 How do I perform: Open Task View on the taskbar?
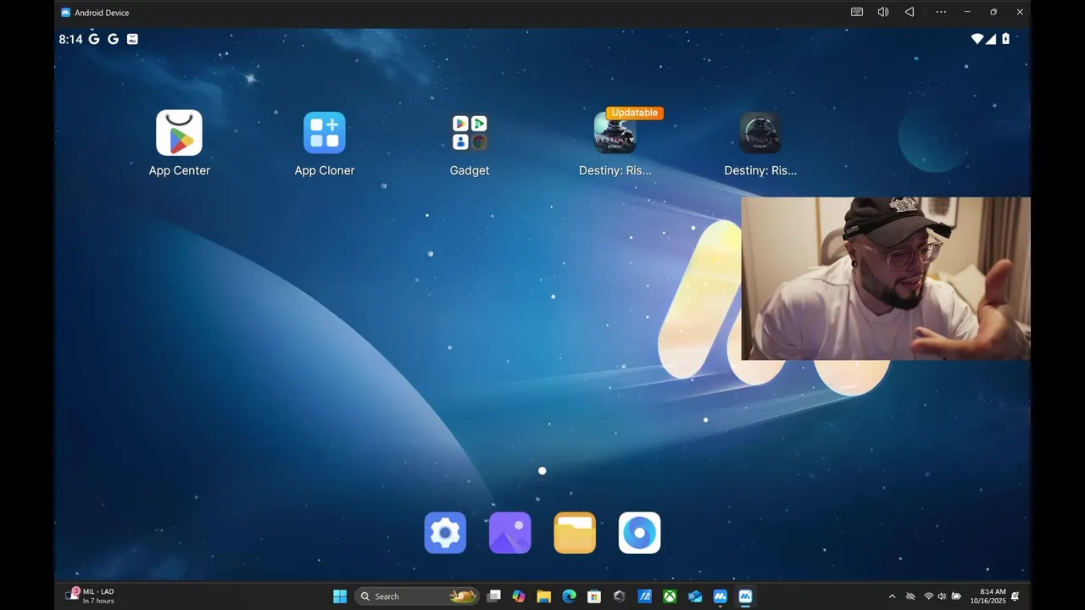494,596
